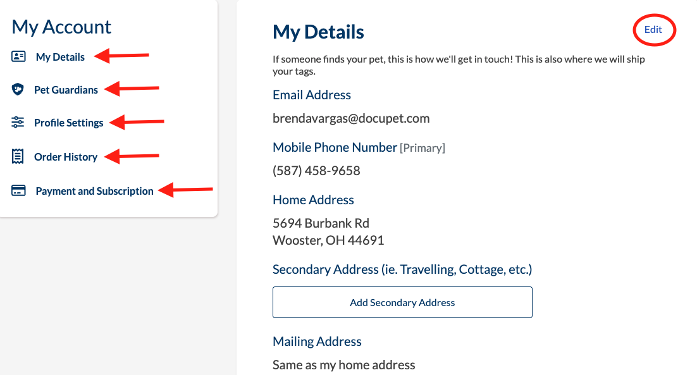Click the My Account sidebar heading
This screenshot has height=375, width=697.
pos(61,27)
